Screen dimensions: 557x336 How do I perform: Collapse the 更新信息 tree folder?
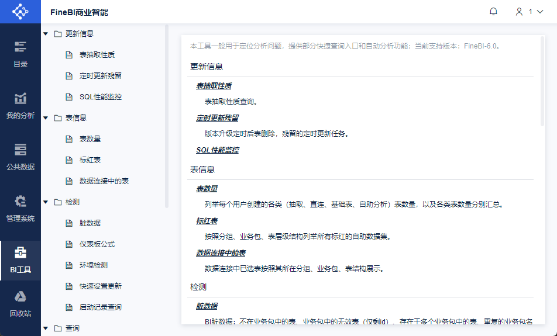46,34
